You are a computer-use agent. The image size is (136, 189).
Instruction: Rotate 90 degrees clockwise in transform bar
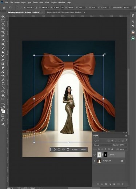pos(59,149)
